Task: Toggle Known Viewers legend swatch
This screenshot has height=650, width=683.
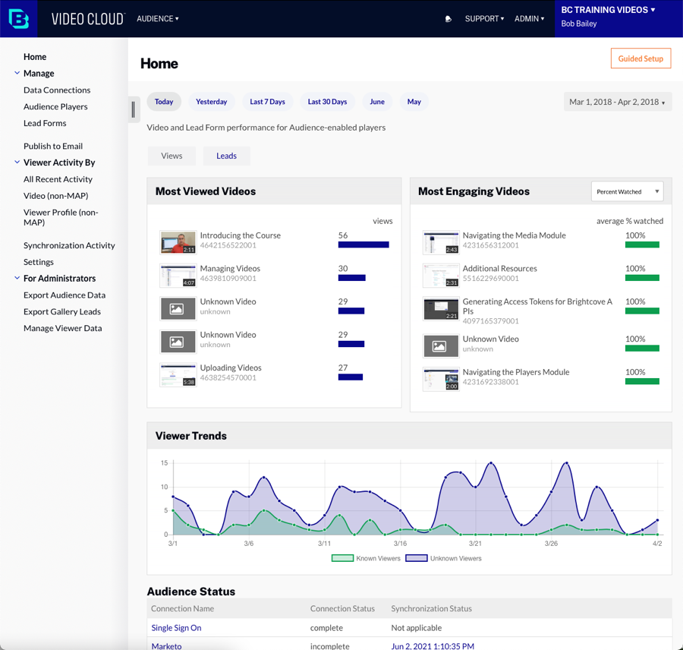Action: (x=342, y=558)
